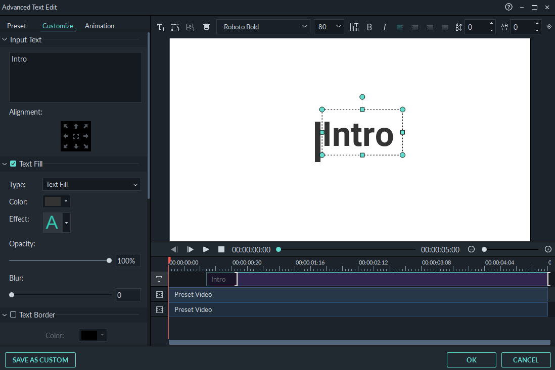
Task: Go to the Preset tab
Action: 17,26
